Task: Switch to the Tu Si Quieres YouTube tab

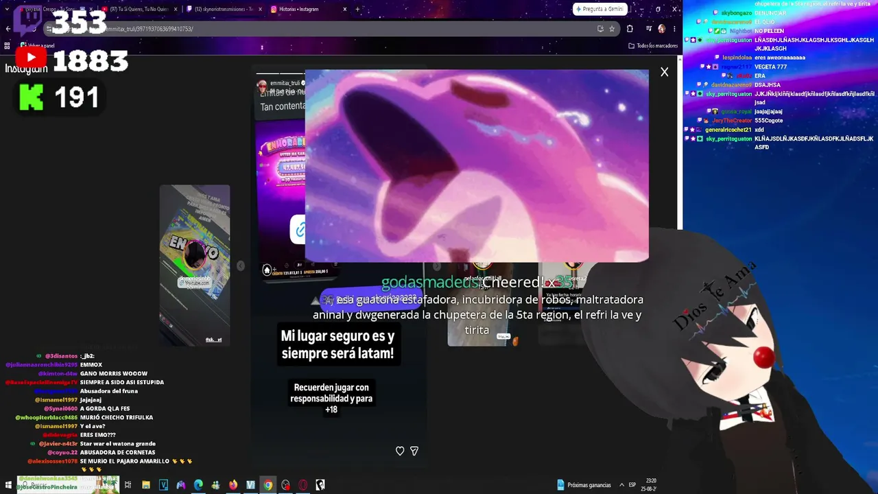Action: tap(139, 9)
